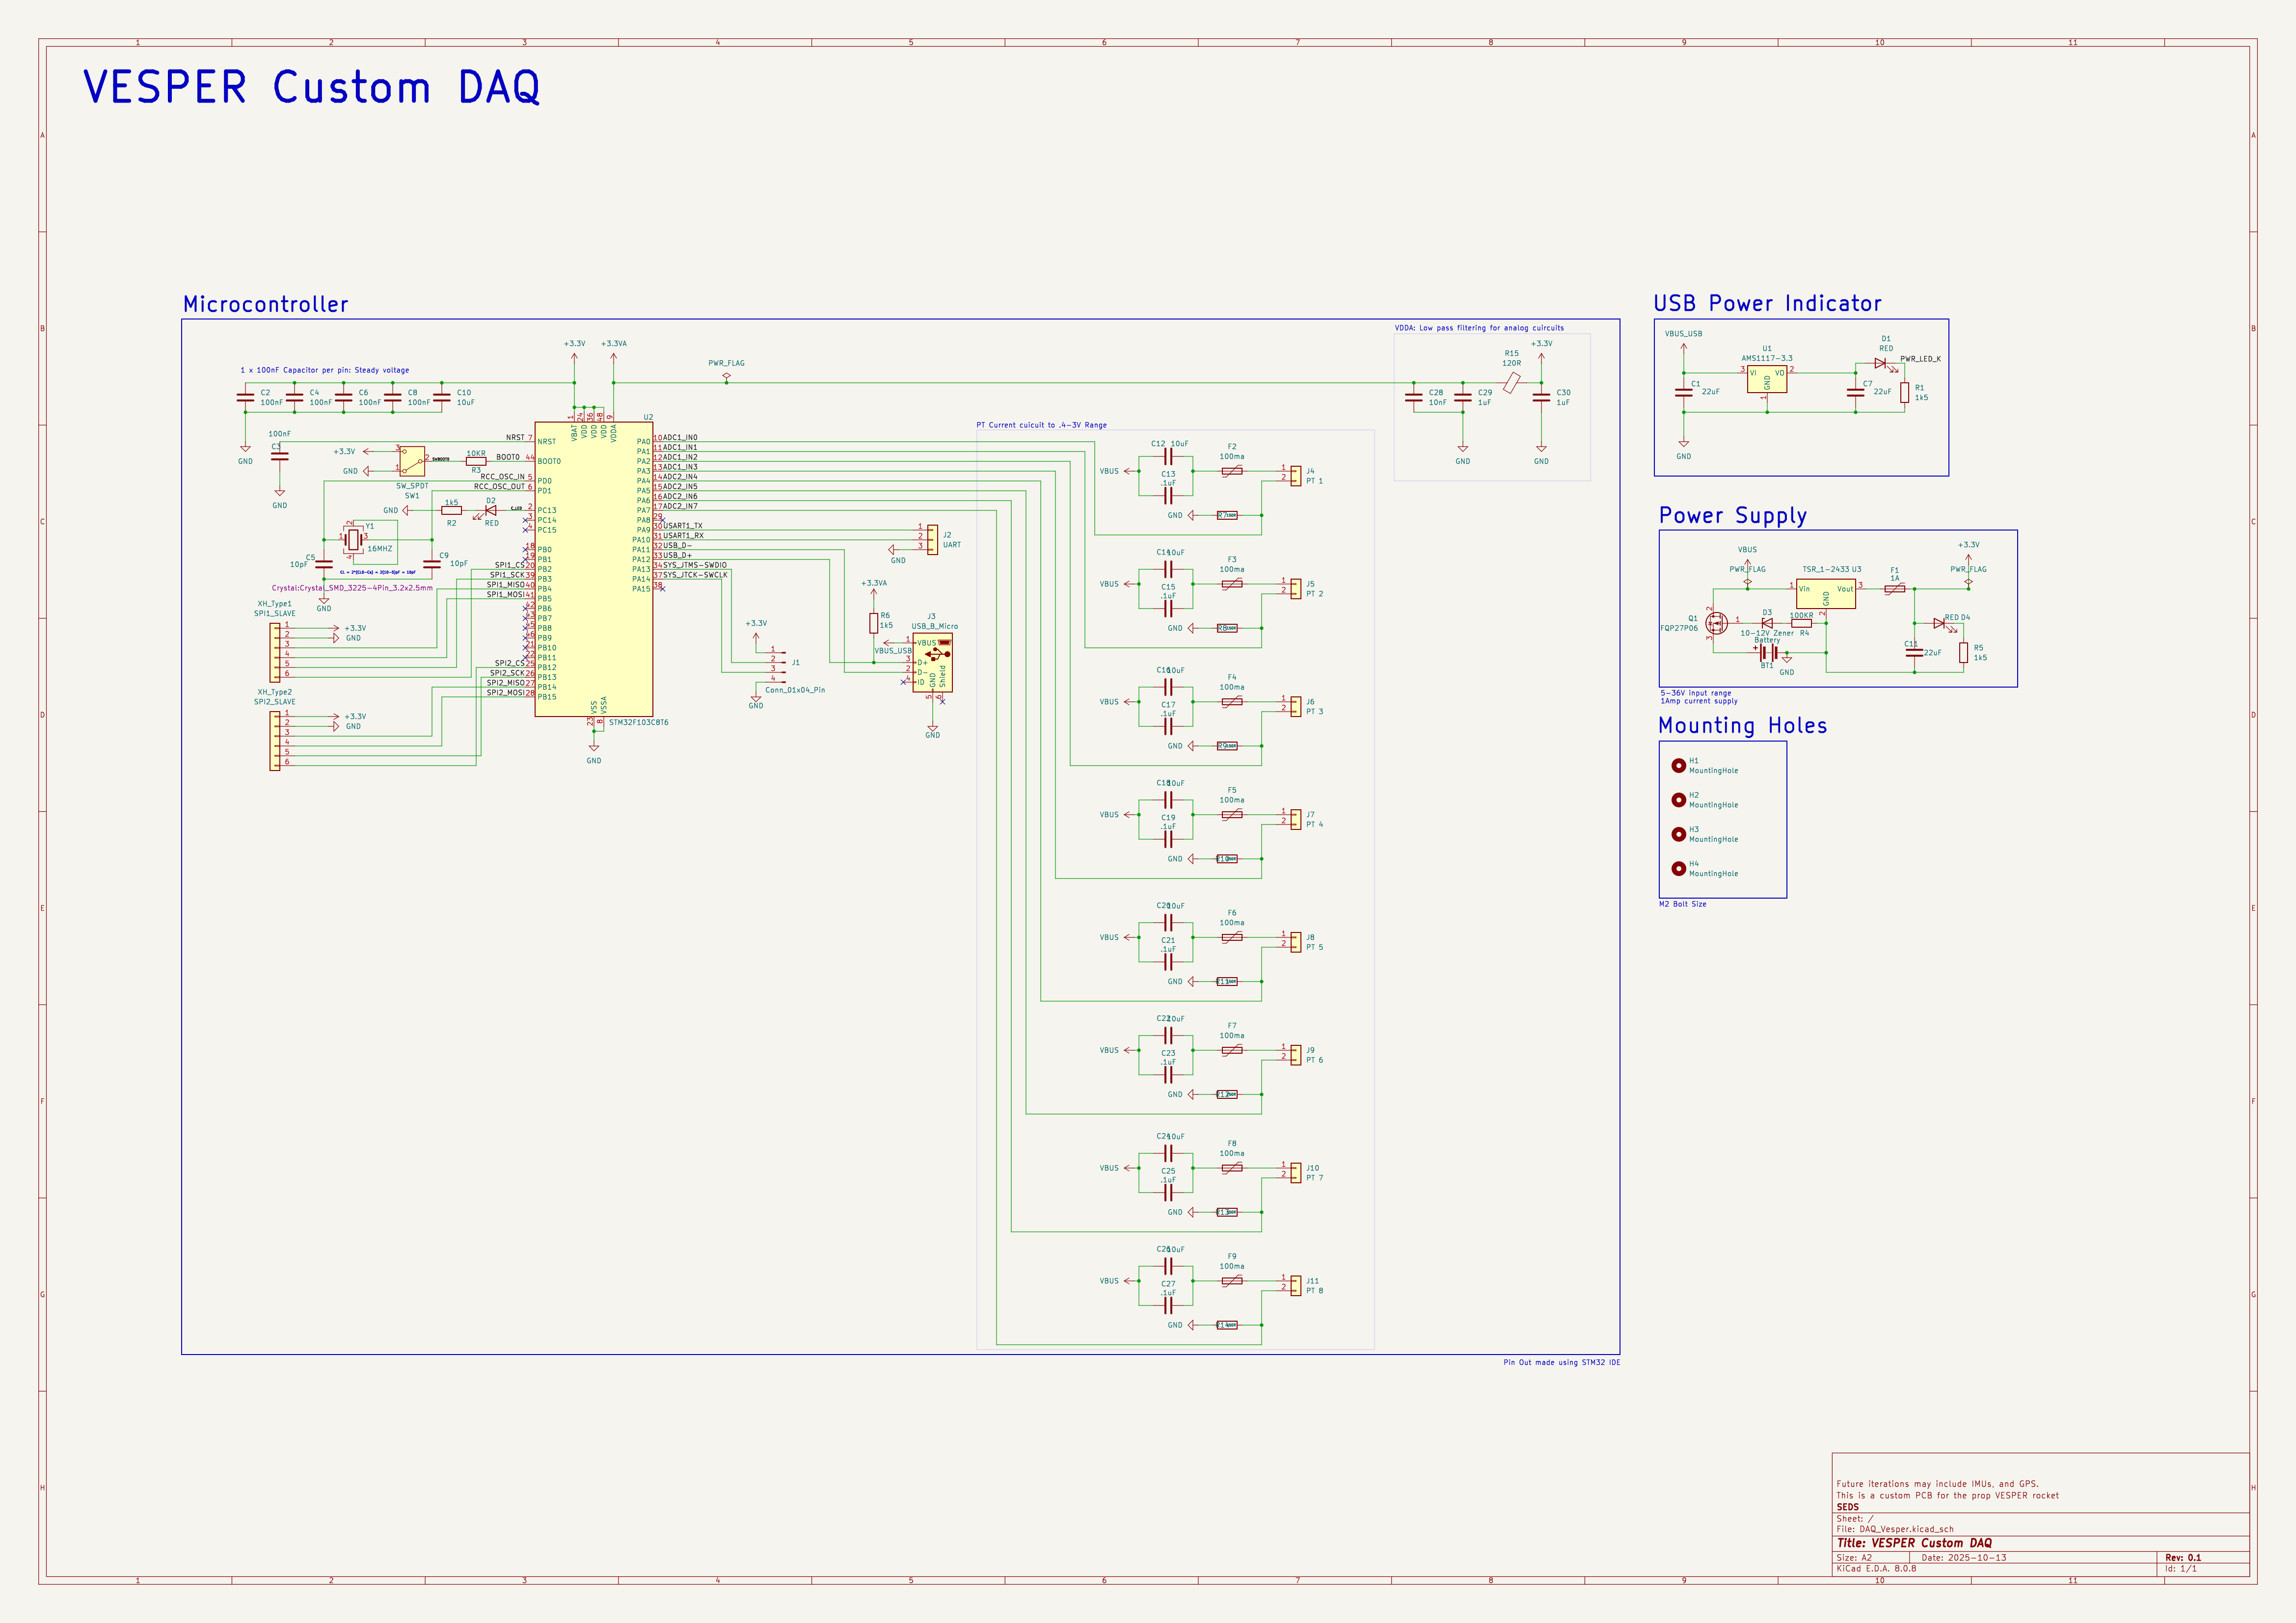Click the "1 x 100nF Capacitor per pin" note
Screen dimensions: 2296x1623
coord(324,370)
